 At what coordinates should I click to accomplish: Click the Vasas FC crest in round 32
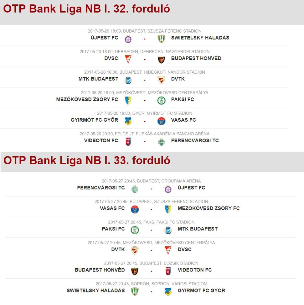[161, 121]
